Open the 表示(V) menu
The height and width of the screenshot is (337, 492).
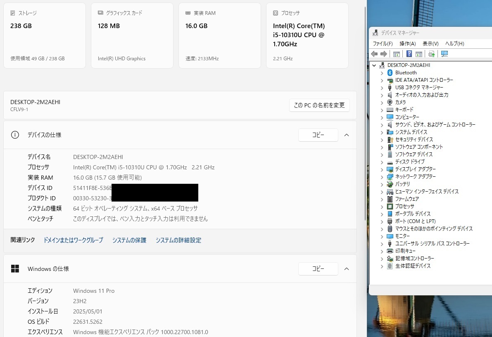(x=430, y=44)
